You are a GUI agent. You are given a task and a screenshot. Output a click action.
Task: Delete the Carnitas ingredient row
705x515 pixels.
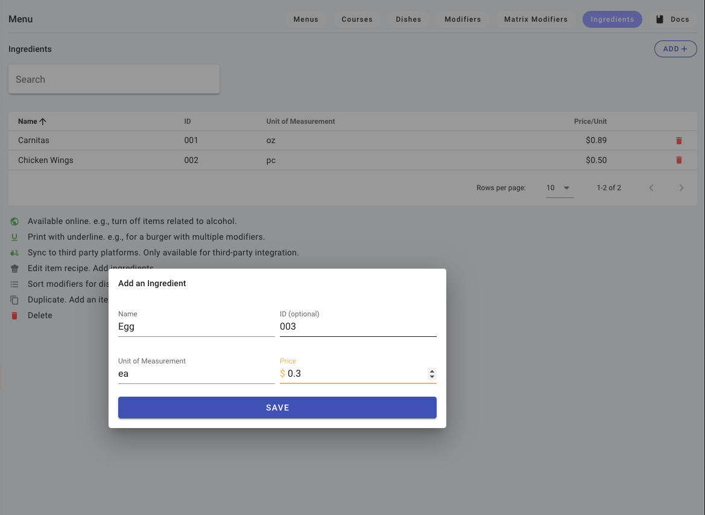pos(678,141)
